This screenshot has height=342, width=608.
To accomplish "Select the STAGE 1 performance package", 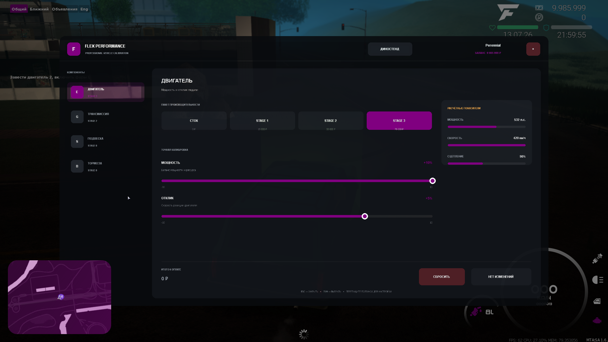I will click(262, 121).
